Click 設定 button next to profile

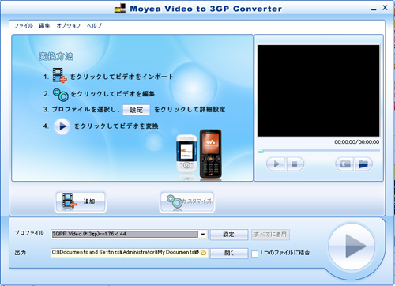(229, 235)
